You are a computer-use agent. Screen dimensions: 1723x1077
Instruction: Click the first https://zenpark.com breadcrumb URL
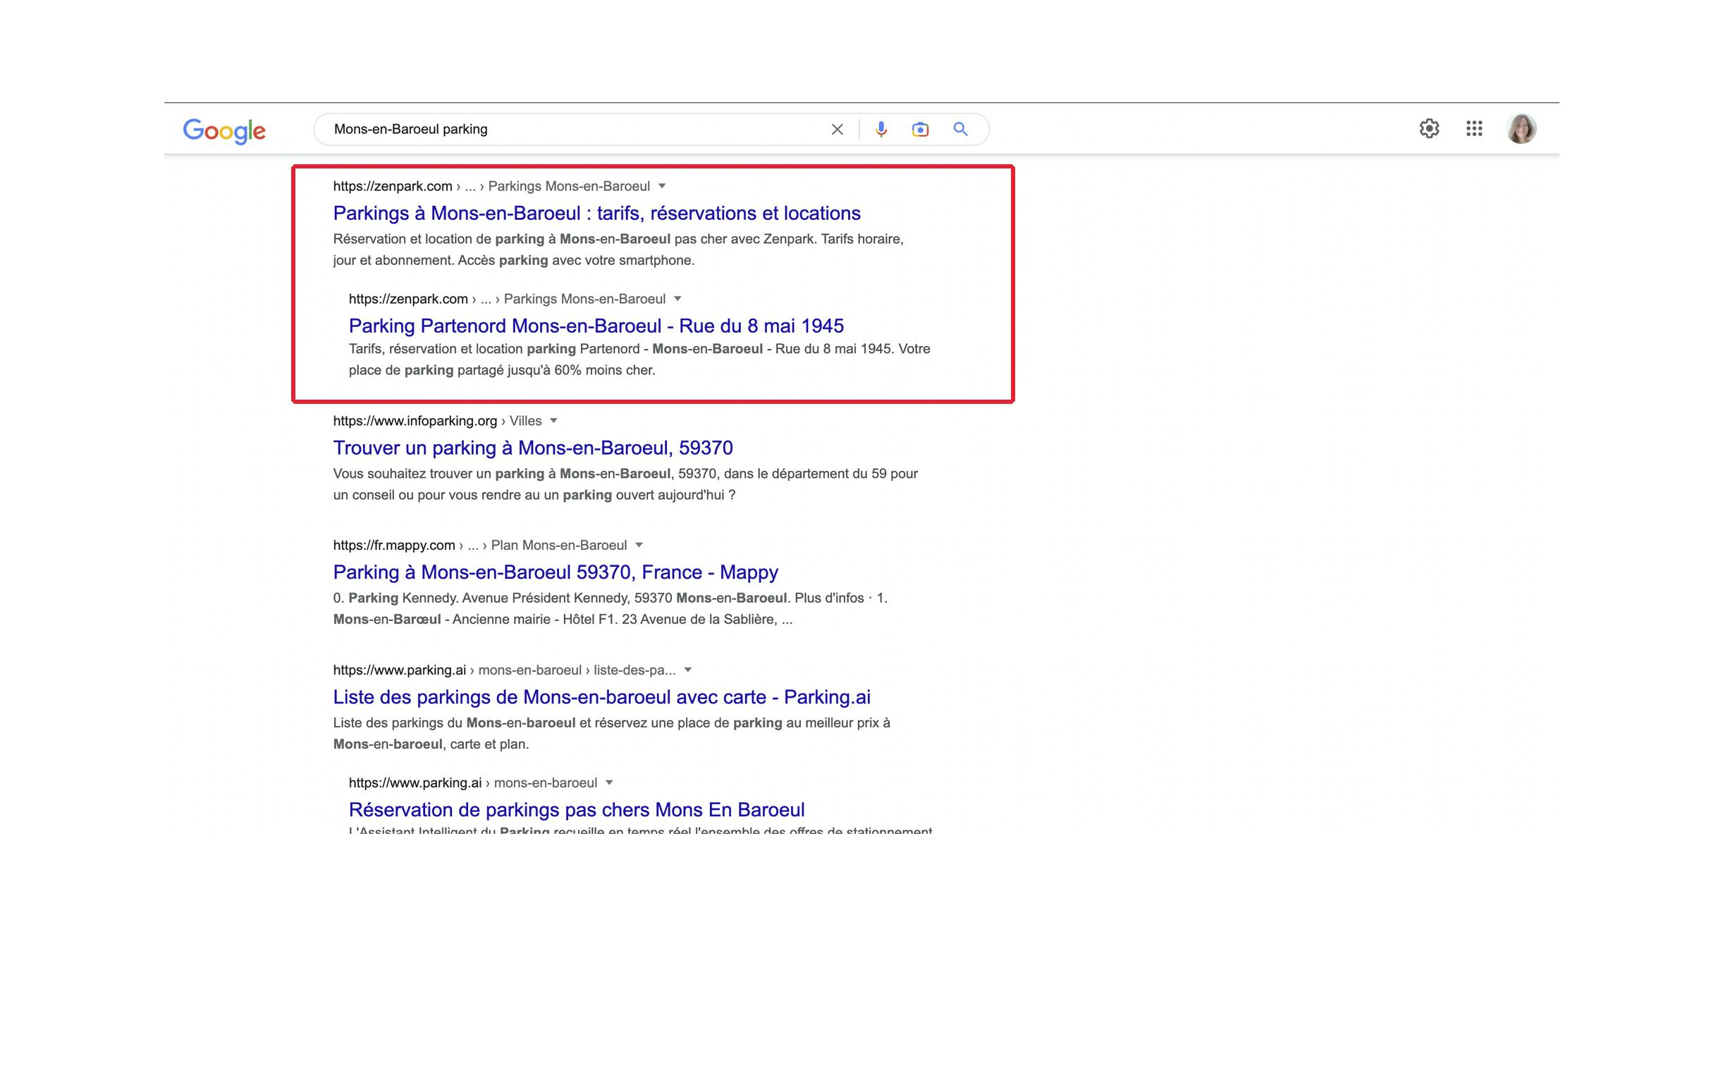(491, 186)
